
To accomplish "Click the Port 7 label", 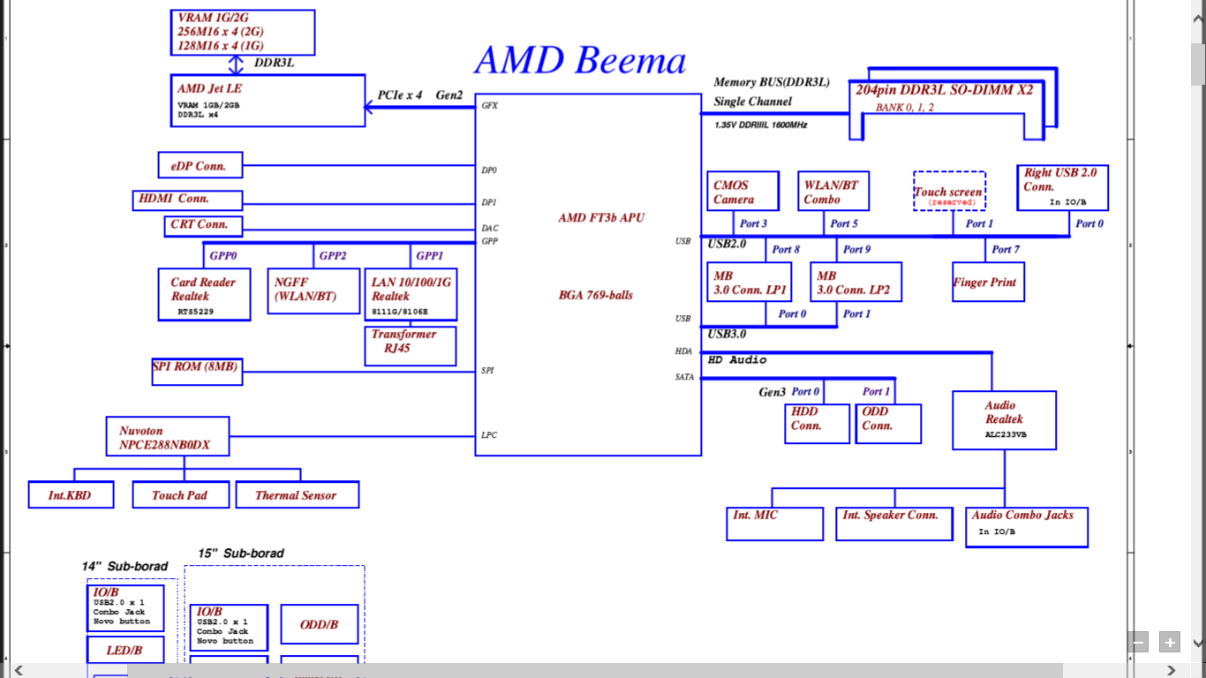I will (x=1006, y=250).
